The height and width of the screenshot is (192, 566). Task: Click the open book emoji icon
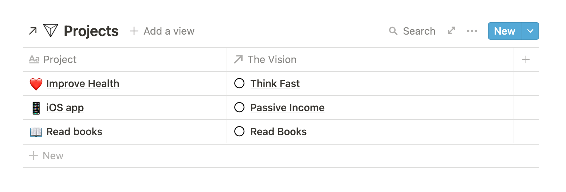(36, 132)
